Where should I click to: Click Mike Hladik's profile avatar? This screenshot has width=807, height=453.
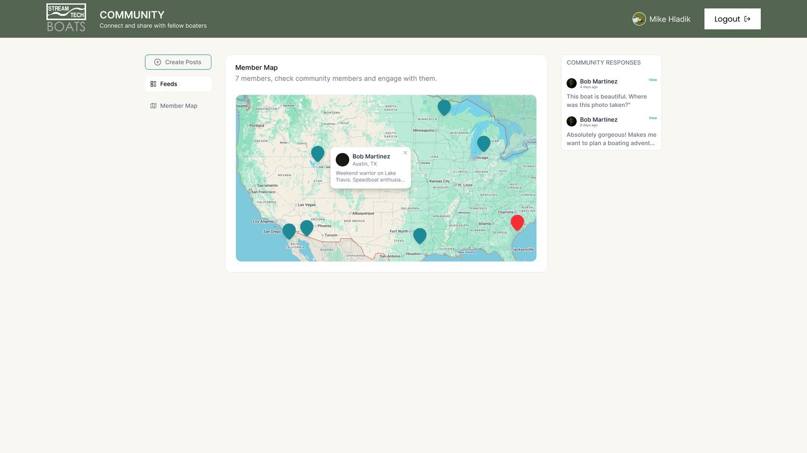[x=639, y=19]
